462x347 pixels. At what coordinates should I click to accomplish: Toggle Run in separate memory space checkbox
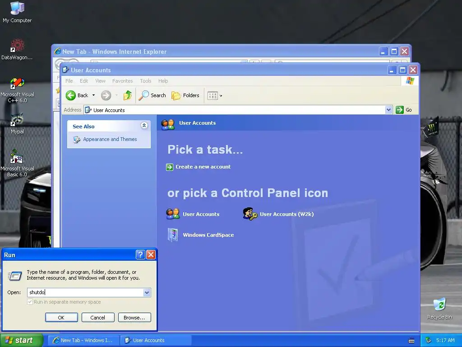pyautogui.click(x=30, y=301)
